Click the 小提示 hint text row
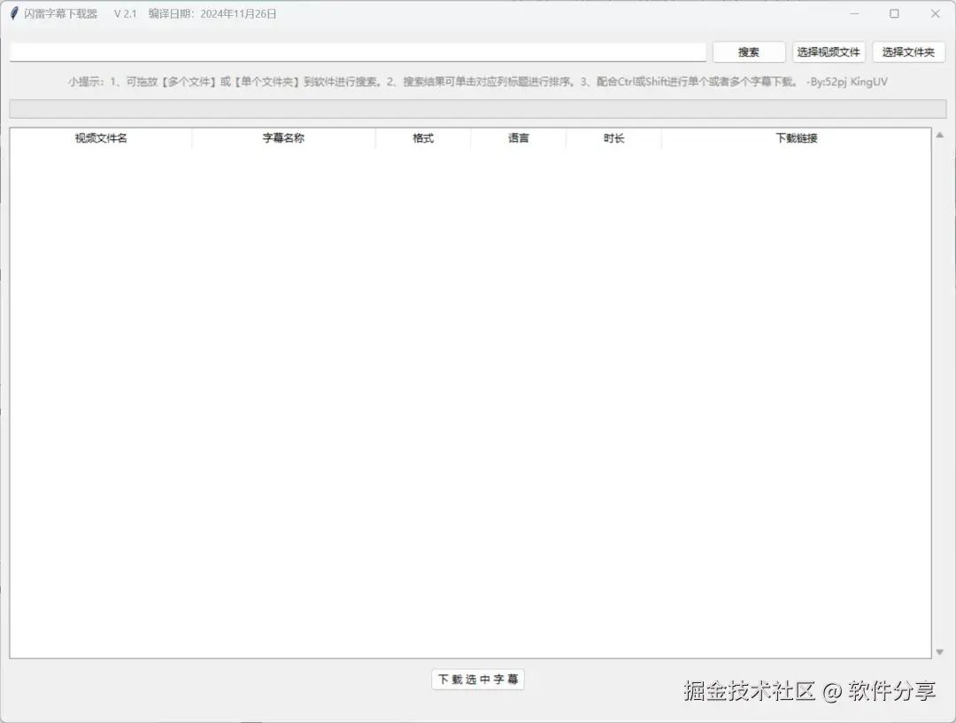 (478, 81)
